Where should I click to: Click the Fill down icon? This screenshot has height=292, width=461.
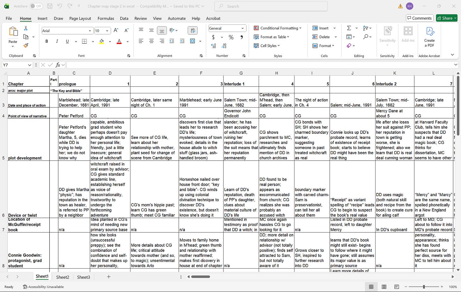pos(349,37)
